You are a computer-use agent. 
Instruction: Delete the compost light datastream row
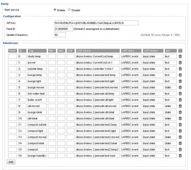(x=180, y=131)
